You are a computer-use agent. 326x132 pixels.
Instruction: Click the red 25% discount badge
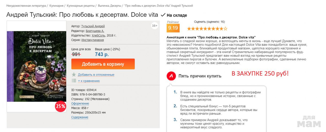(61, 106)
